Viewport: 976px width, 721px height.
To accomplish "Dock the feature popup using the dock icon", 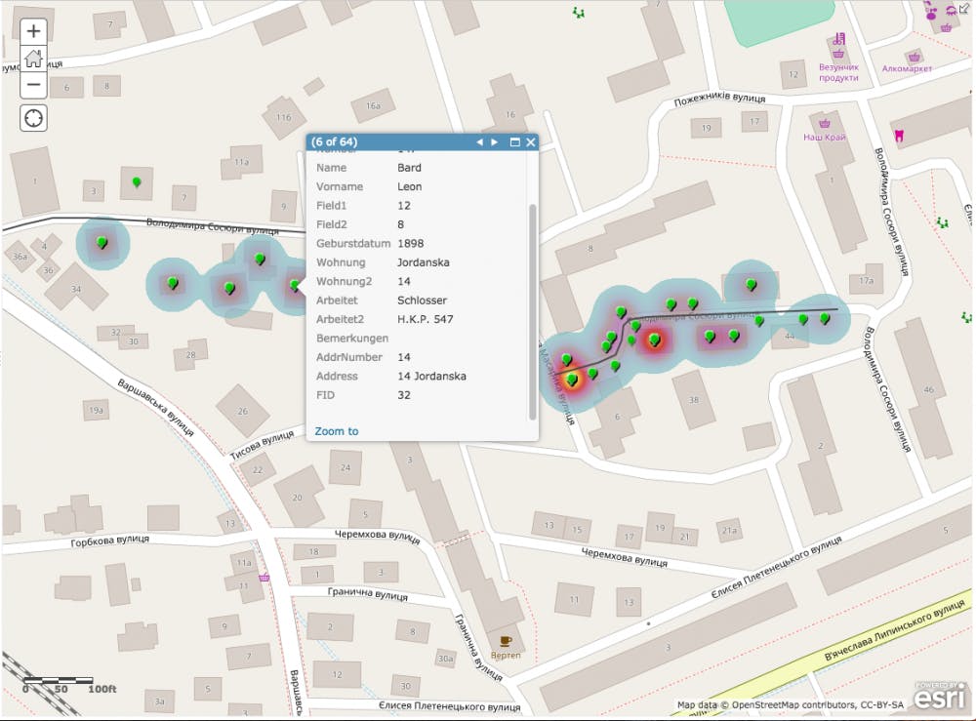I will 514,141.
